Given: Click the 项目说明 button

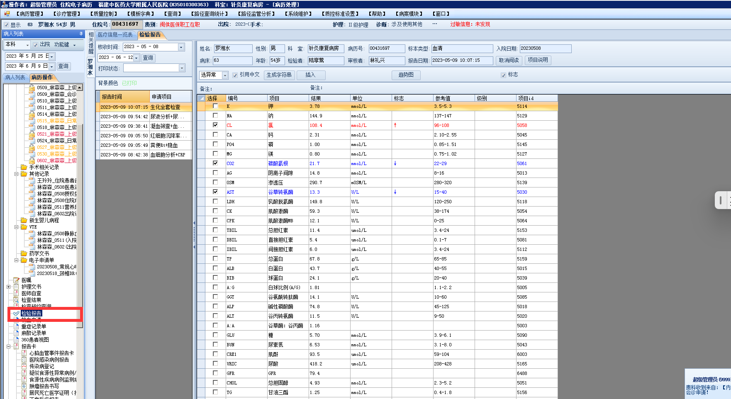Looking at the screenshot, I should point(538,60).
